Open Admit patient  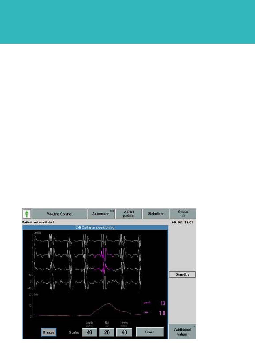click(129, 214)
